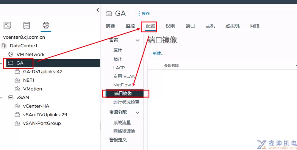Click the GA-DVUplinks-42 uplink icon

(17, 72)
